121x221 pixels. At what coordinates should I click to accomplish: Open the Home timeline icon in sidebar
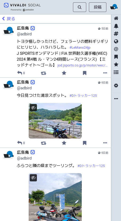click(116, 18)
